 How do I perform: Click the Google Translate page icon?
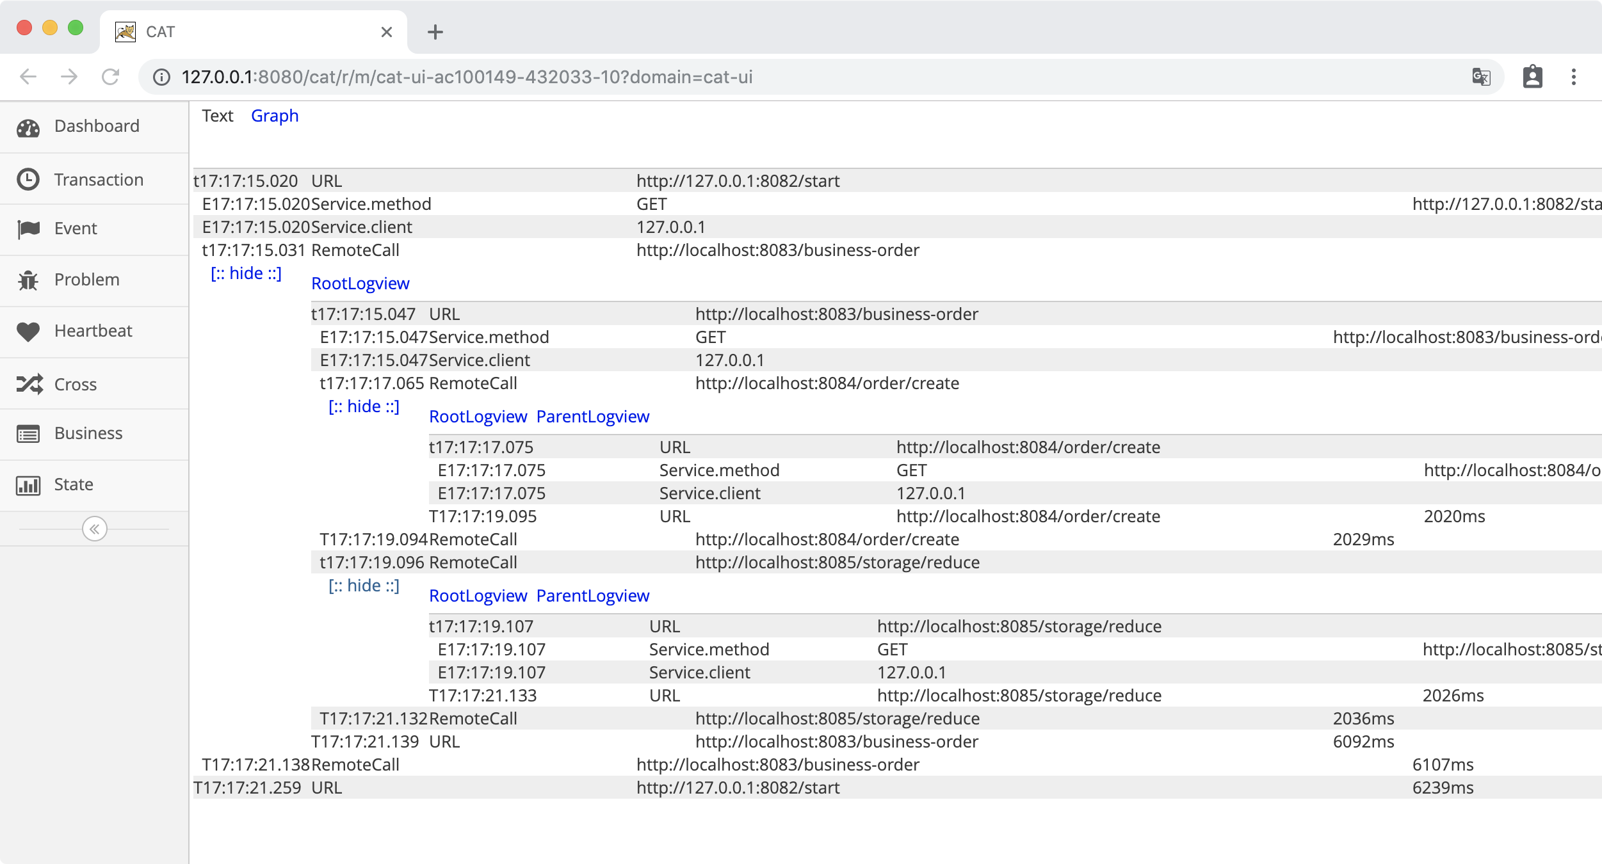(1481, 77)
